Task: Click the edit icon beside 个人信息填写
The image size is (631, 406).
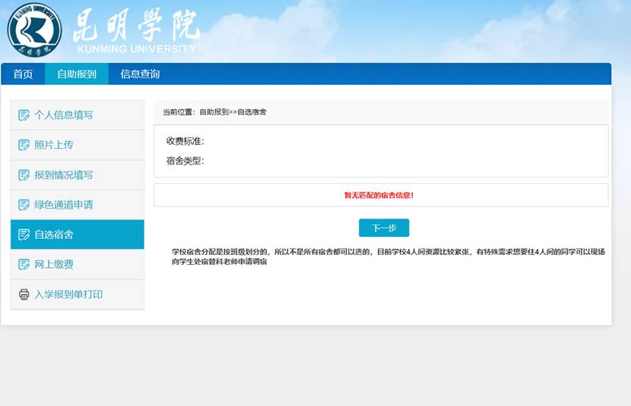Action: (x=24, y=115)
